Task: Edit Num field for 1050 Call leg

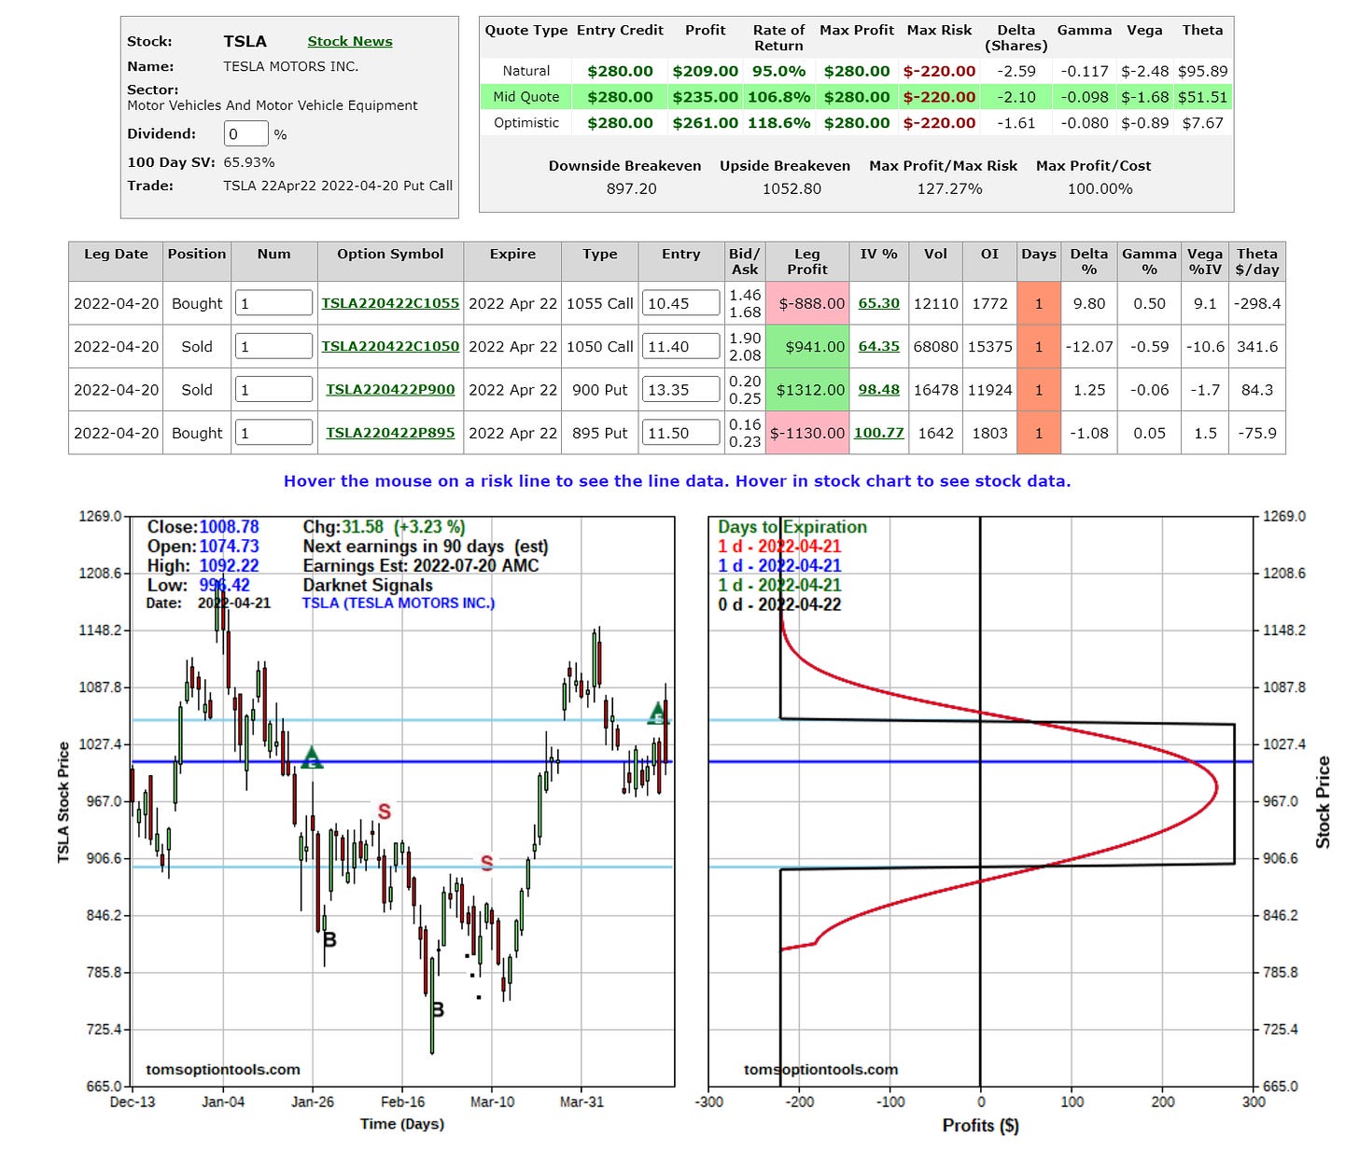Action: (x=273, y=346)
